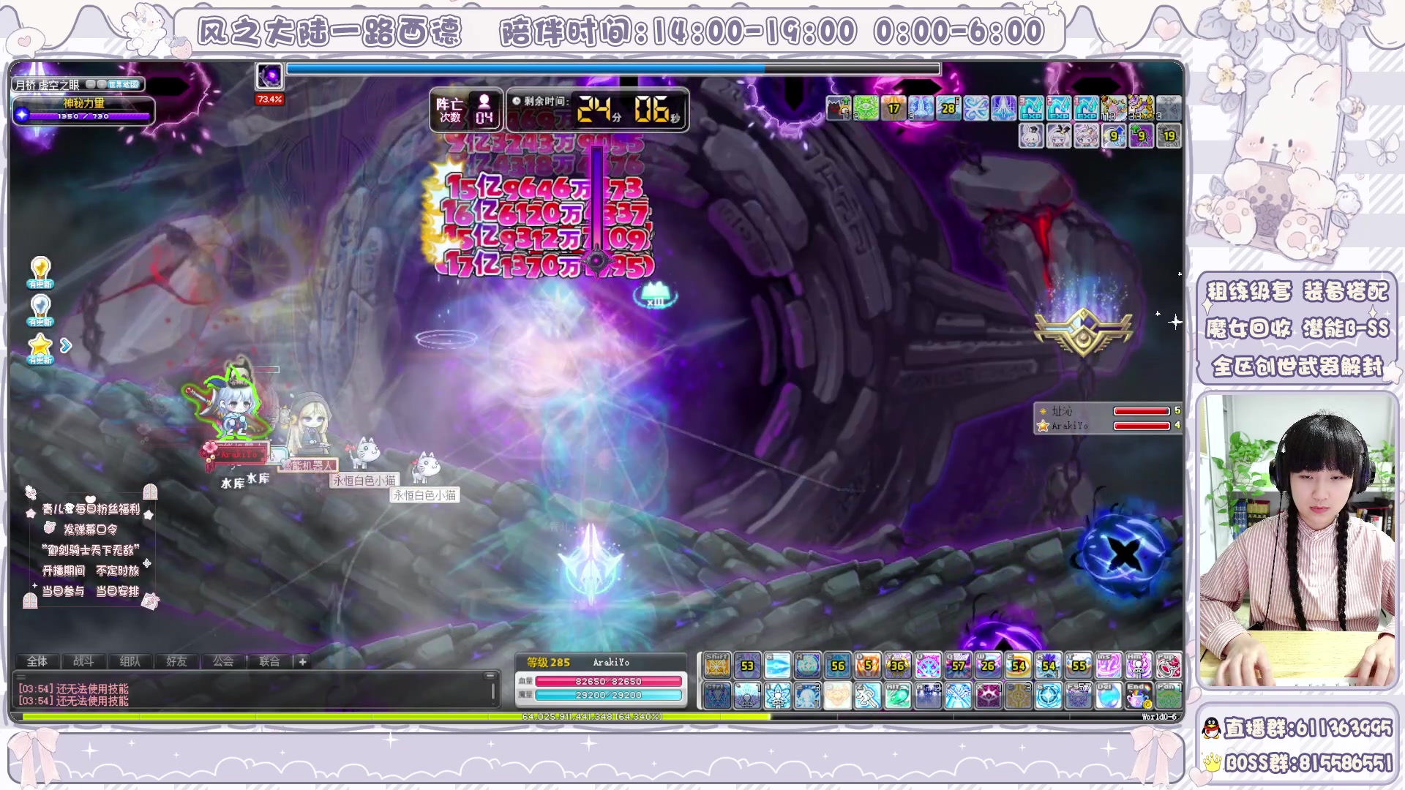The width and height of the screenshot is (1405, 790).
Task: Switch to the 公会 chat tab
Action: pyautogui.click(x=223, y=661)
